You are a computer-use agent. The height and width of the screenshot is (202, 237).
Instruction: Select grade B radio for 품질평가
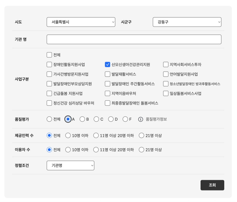[x=82, y=119]
